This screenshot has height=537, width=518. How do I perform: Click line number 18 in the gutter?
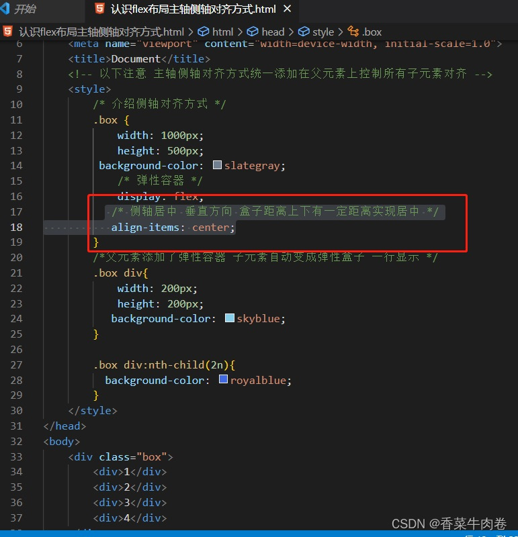pos(16,227)
